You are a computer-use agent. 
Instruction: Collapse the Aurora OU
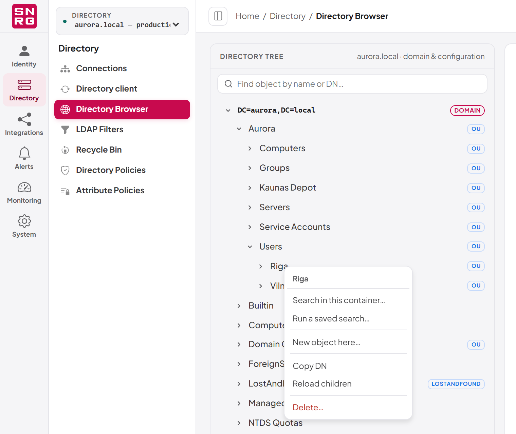239,129
